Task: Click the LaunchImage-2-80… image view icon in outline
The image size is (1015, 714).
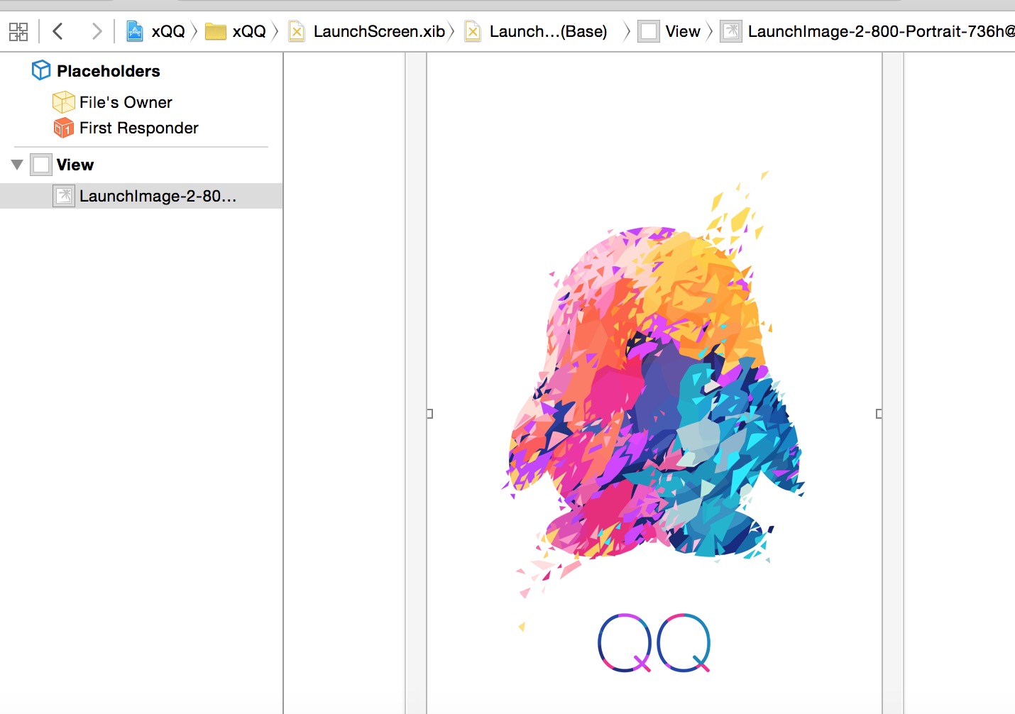Action: (x=64, y=196)
